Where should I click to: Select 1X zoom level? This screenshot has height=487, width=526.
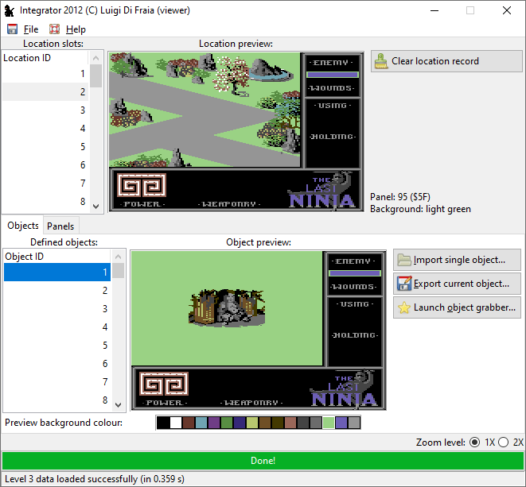[x=475, y=442]
